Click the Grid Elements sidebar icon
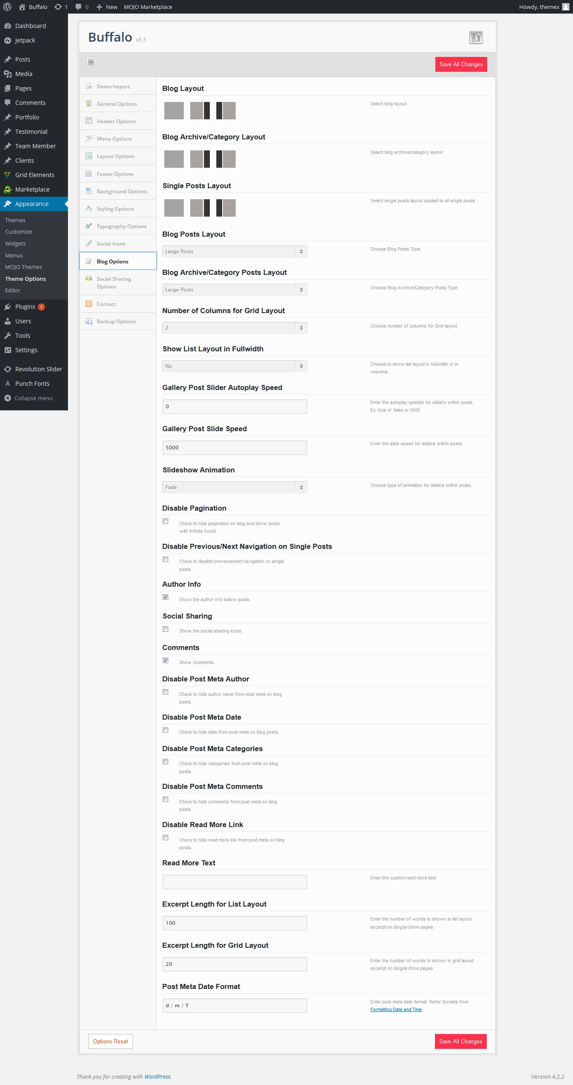The image size is (573, 1085). click(8, 175)
